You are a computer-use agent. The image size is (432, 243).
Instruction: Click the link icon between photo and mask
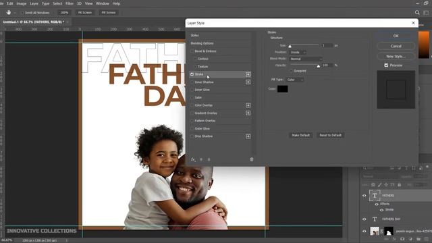pos(381,231)
